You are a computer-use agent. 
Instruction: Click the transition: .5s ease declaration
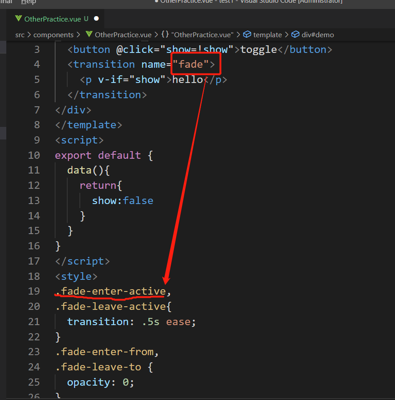pos(131,322)
